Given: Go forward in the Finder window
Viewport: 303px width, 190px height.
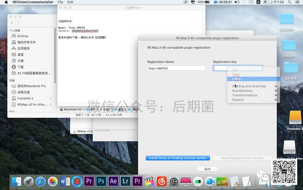Looking at the screenshot, I should 19,23.
